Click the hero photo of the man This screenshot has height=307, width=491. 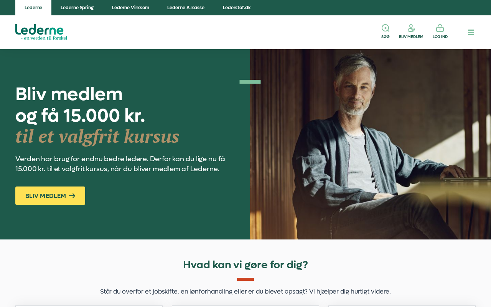(x=371, y=144)
